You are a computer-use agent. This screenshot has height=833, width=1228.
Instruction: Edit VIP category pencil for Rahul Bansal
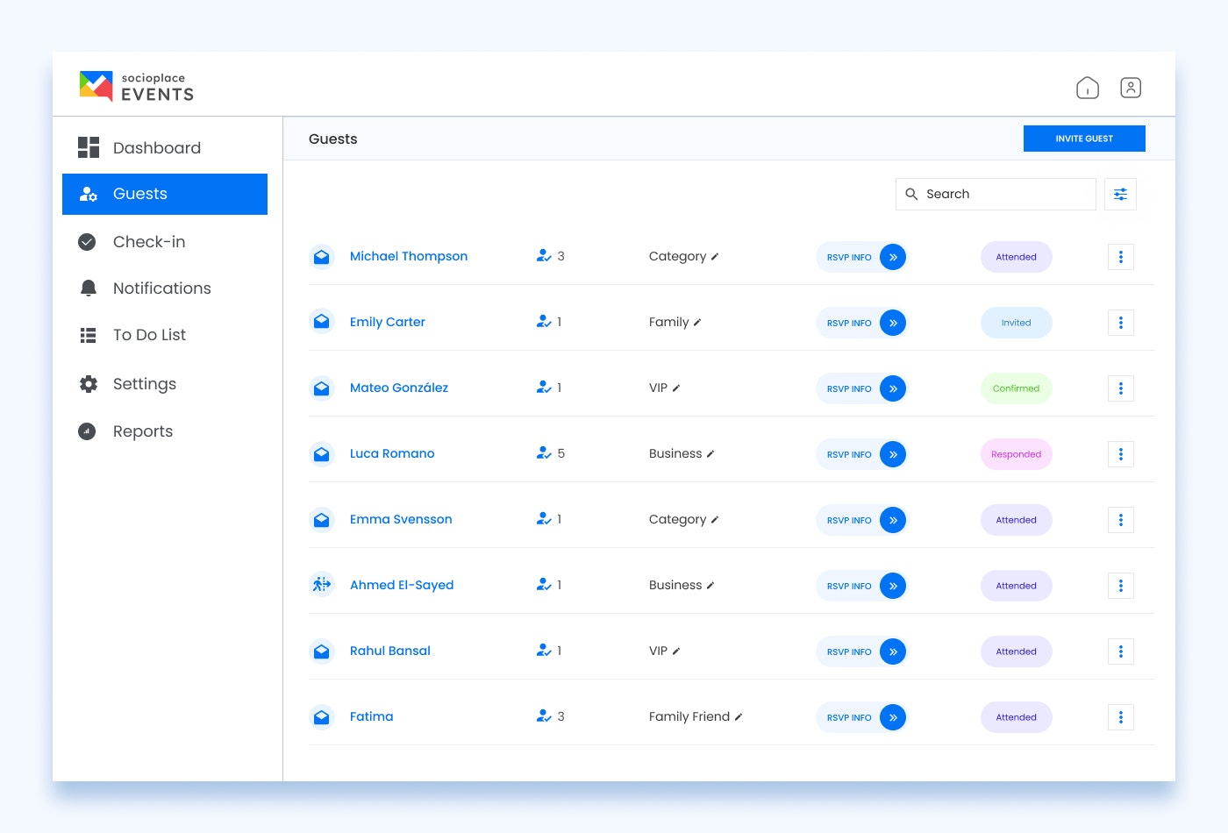[676, 651]
